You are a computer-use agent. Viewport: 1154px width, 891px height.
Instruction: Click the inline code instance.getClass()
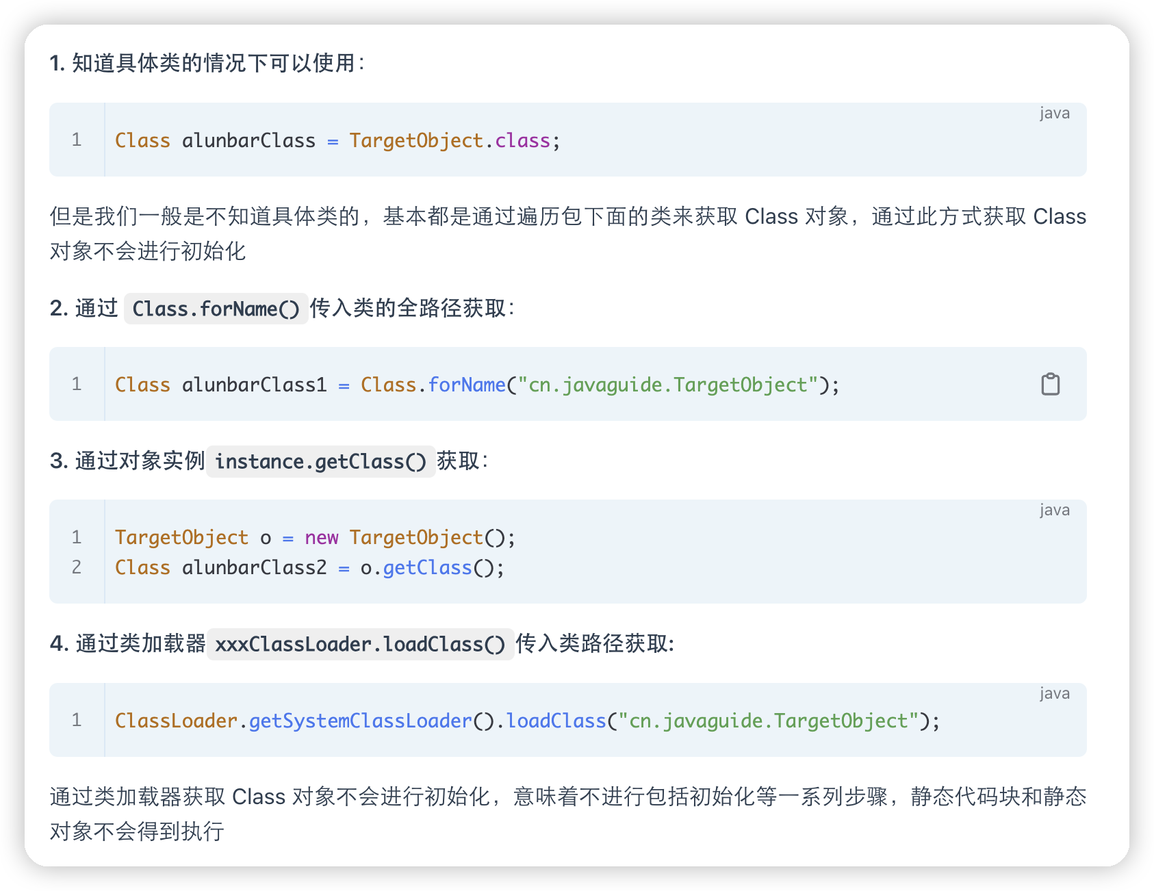click(x=320, y=461)
